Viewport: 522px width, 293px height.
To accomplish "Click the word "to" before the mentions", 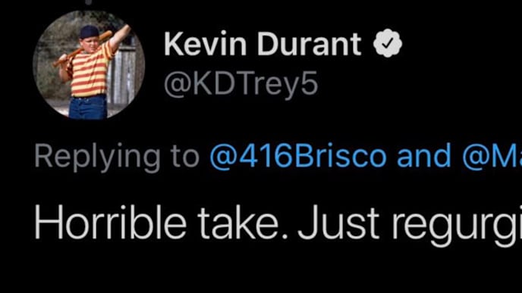I will 185,156.
